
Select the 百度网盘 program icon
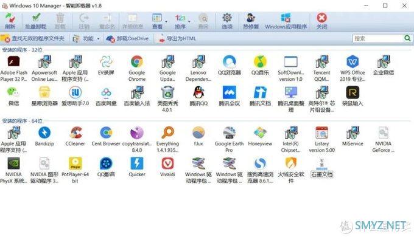[x=106, y=92]
